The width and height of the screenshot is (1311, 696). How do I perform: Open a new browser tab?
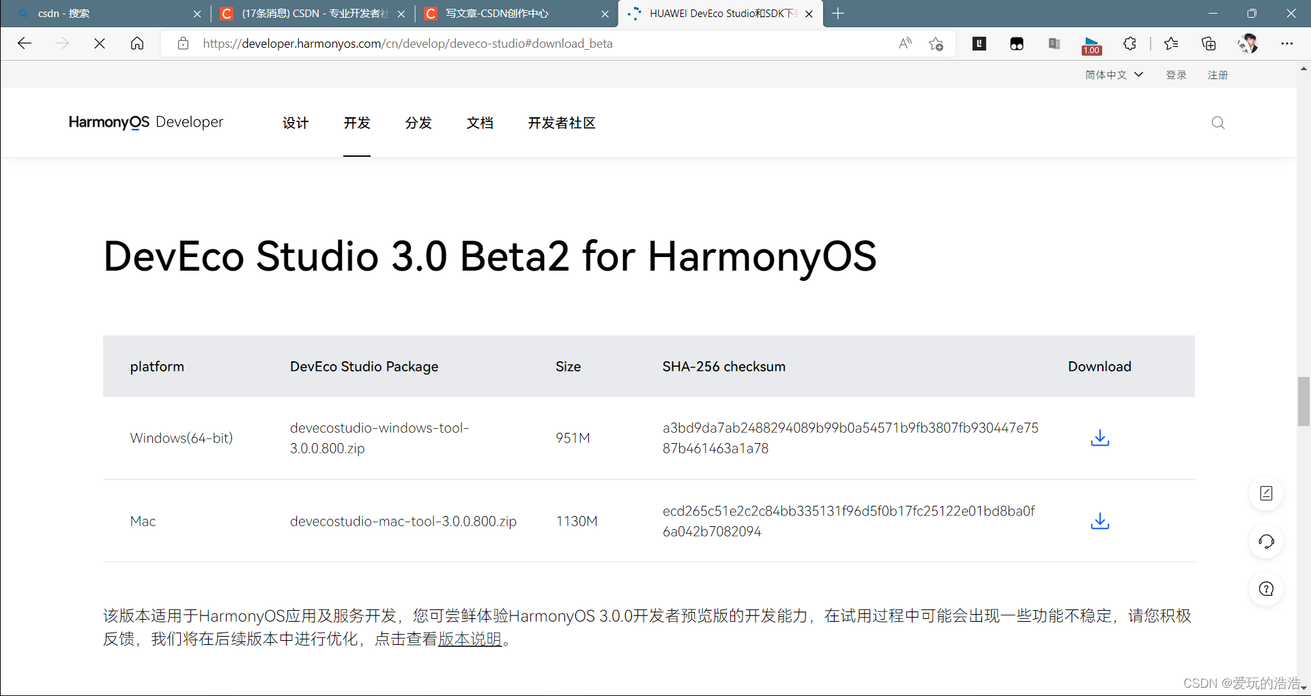pos(838,14)
